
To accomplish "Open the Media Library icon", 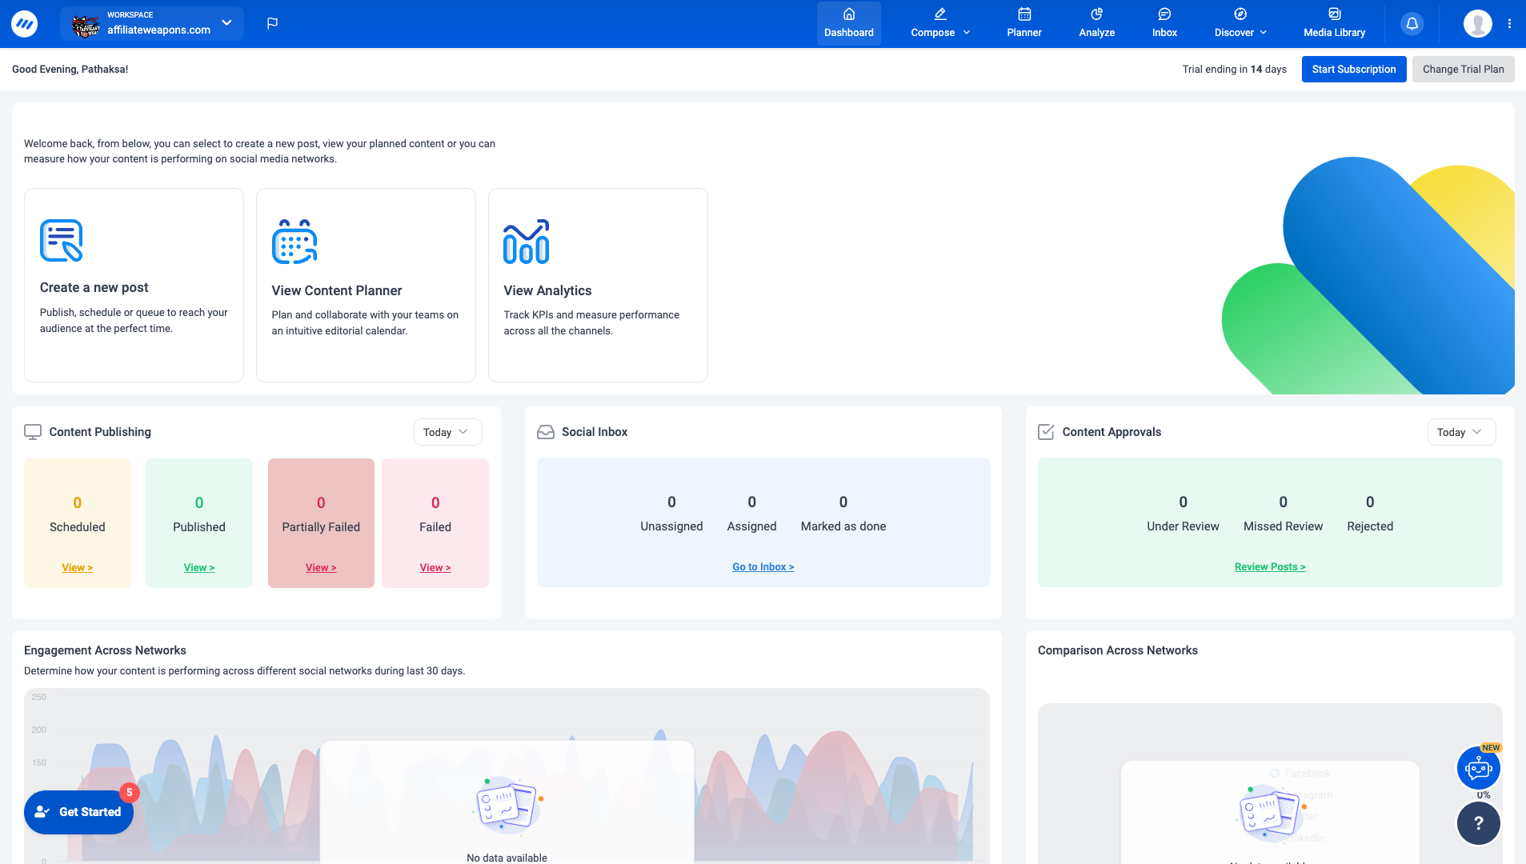I will [x=1334, y=23].
